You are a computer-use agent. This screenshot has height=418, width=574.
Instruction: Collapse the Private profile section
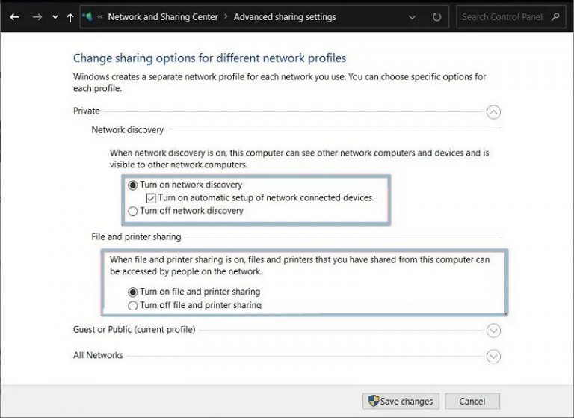click(493, 111)
